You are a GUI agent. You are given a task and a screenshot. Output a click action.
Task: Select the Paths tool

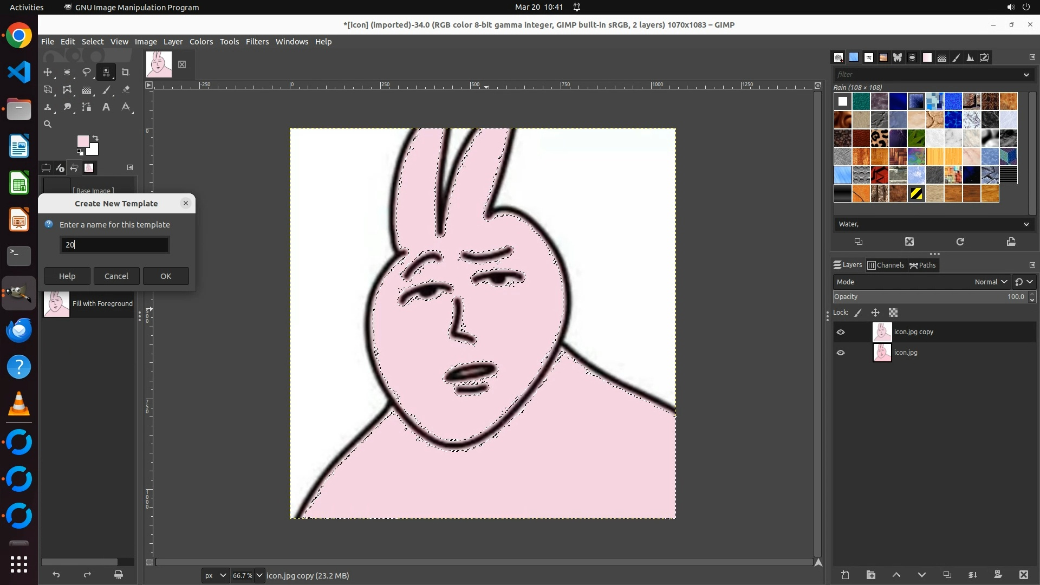(x=87, y=107)
